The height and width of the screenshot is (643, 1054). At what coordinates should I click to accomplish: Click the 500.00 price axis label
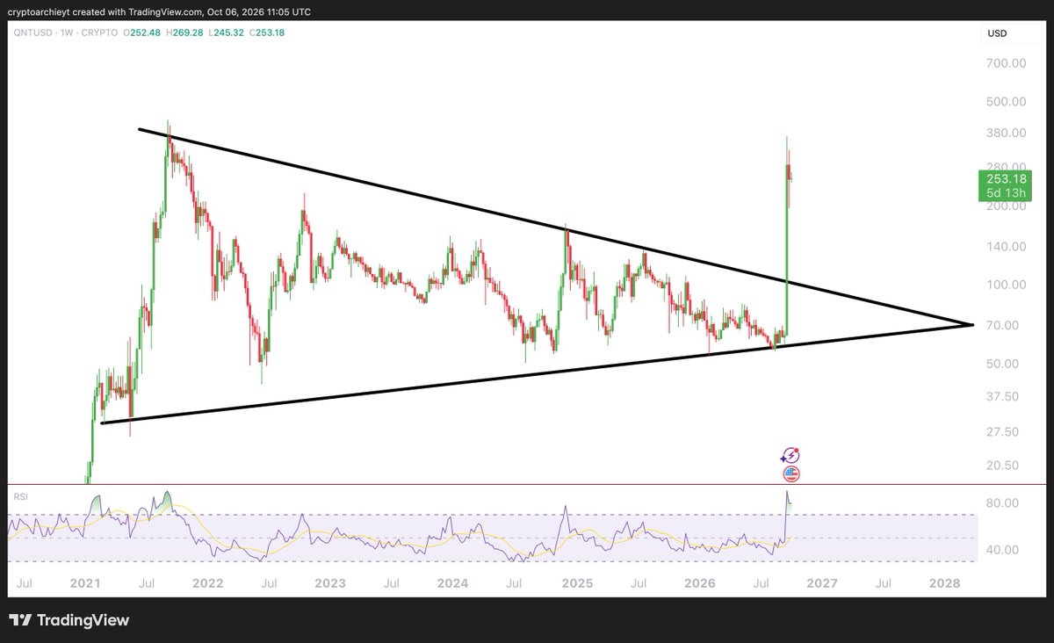(x=1005, y=101)
